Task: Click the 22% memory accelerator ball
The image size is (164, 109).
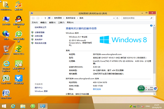Action: [x=141, y=89]
